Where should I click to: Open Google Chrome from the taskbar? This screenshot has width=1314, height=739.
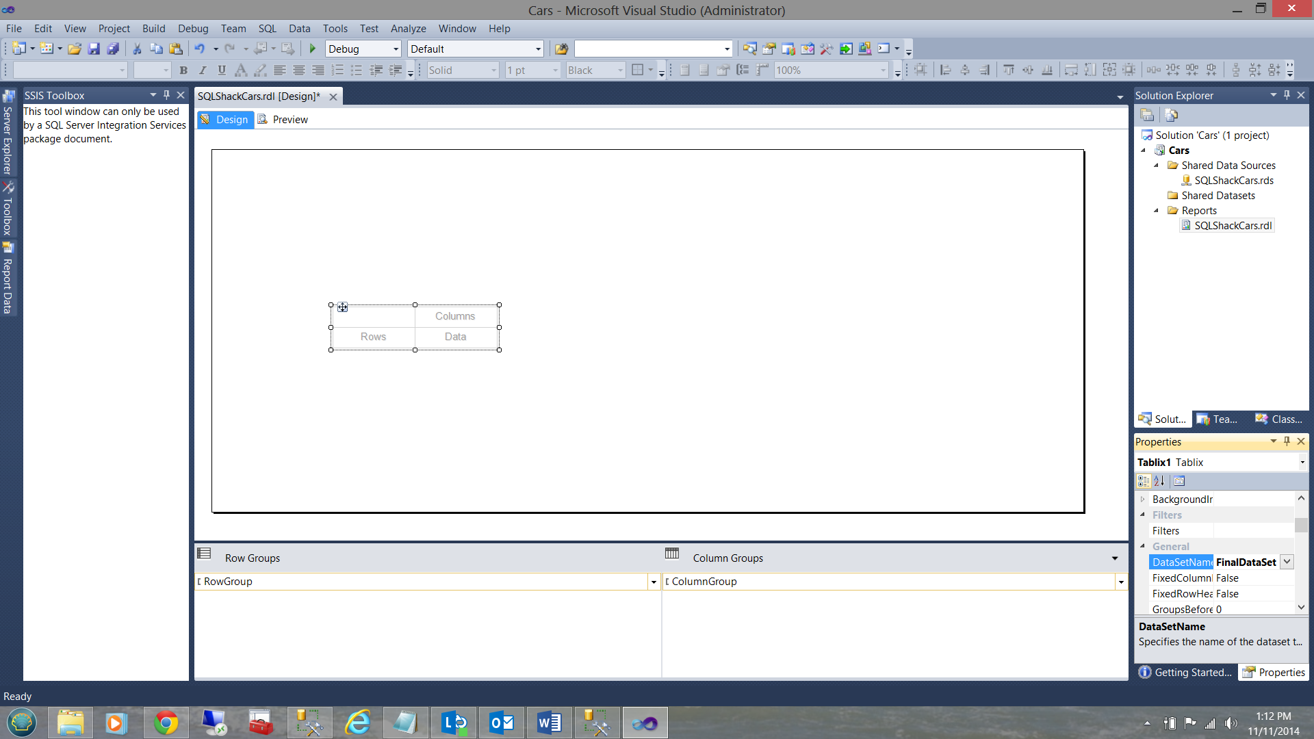[x=166, y=723]
